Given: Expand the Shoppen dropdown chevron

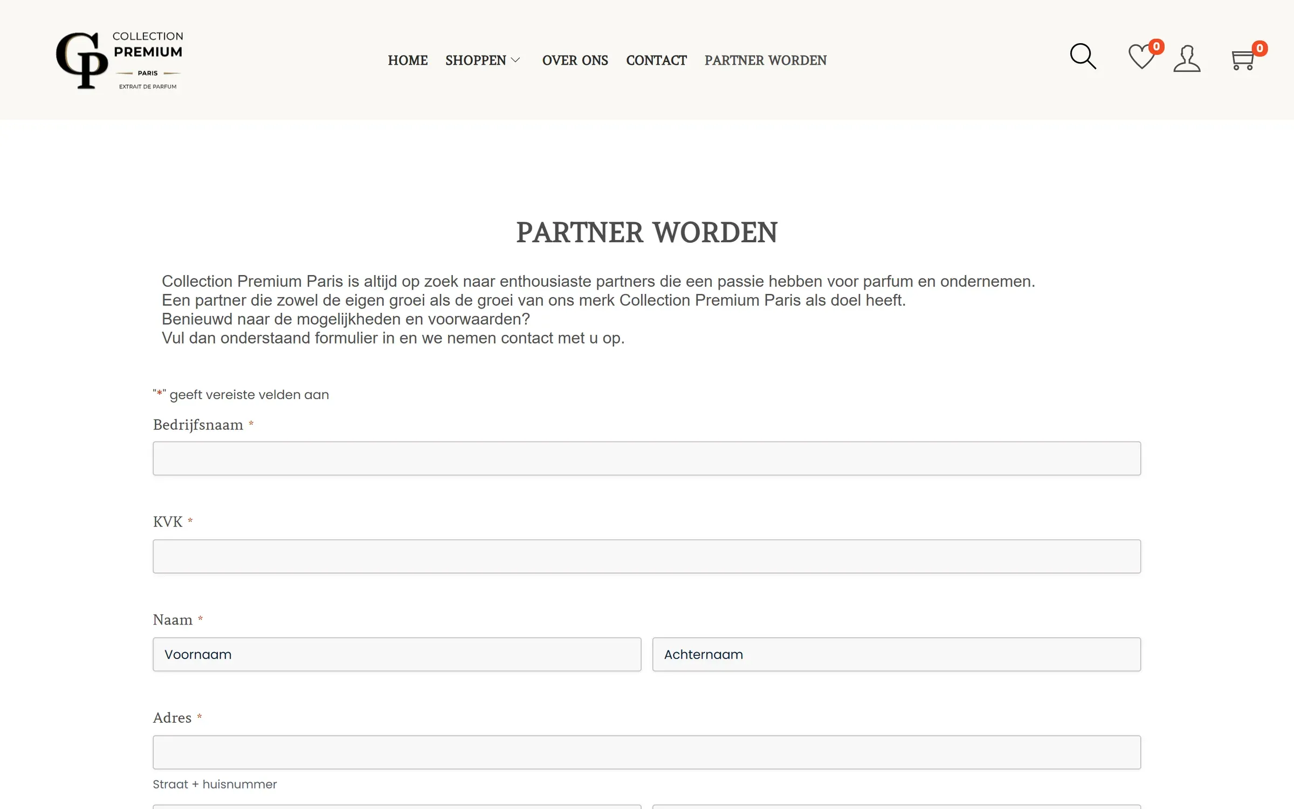Looking at the screenshot, I should 515,60.
